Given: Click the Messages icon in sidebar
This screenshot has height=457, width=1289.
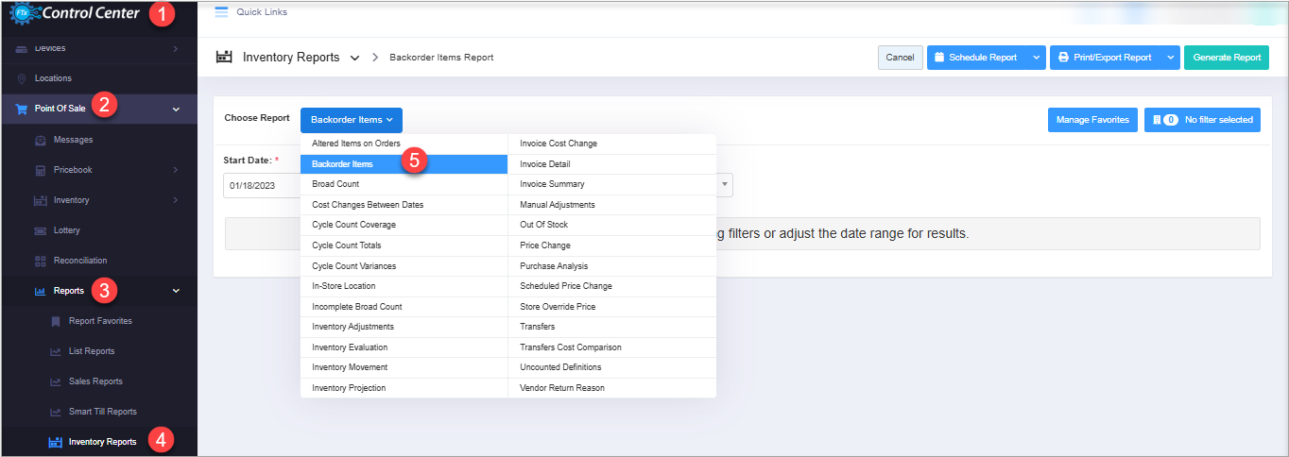Looking at the screenshot, I should [x=40, y=140].
